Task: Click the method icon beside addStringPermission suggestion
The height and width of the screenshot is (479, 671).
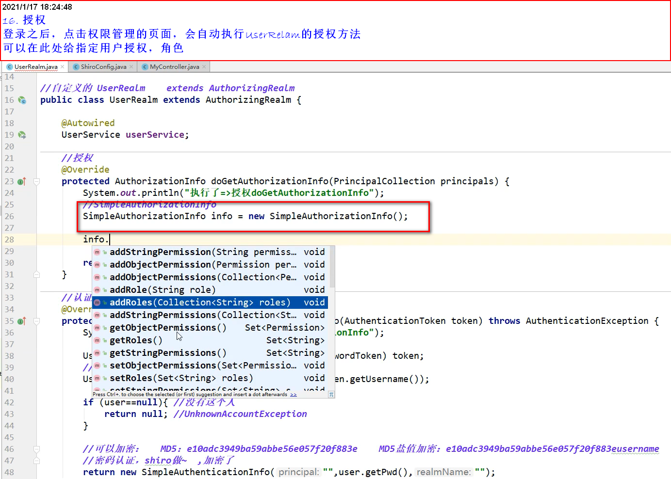Action: pos(97,252)
